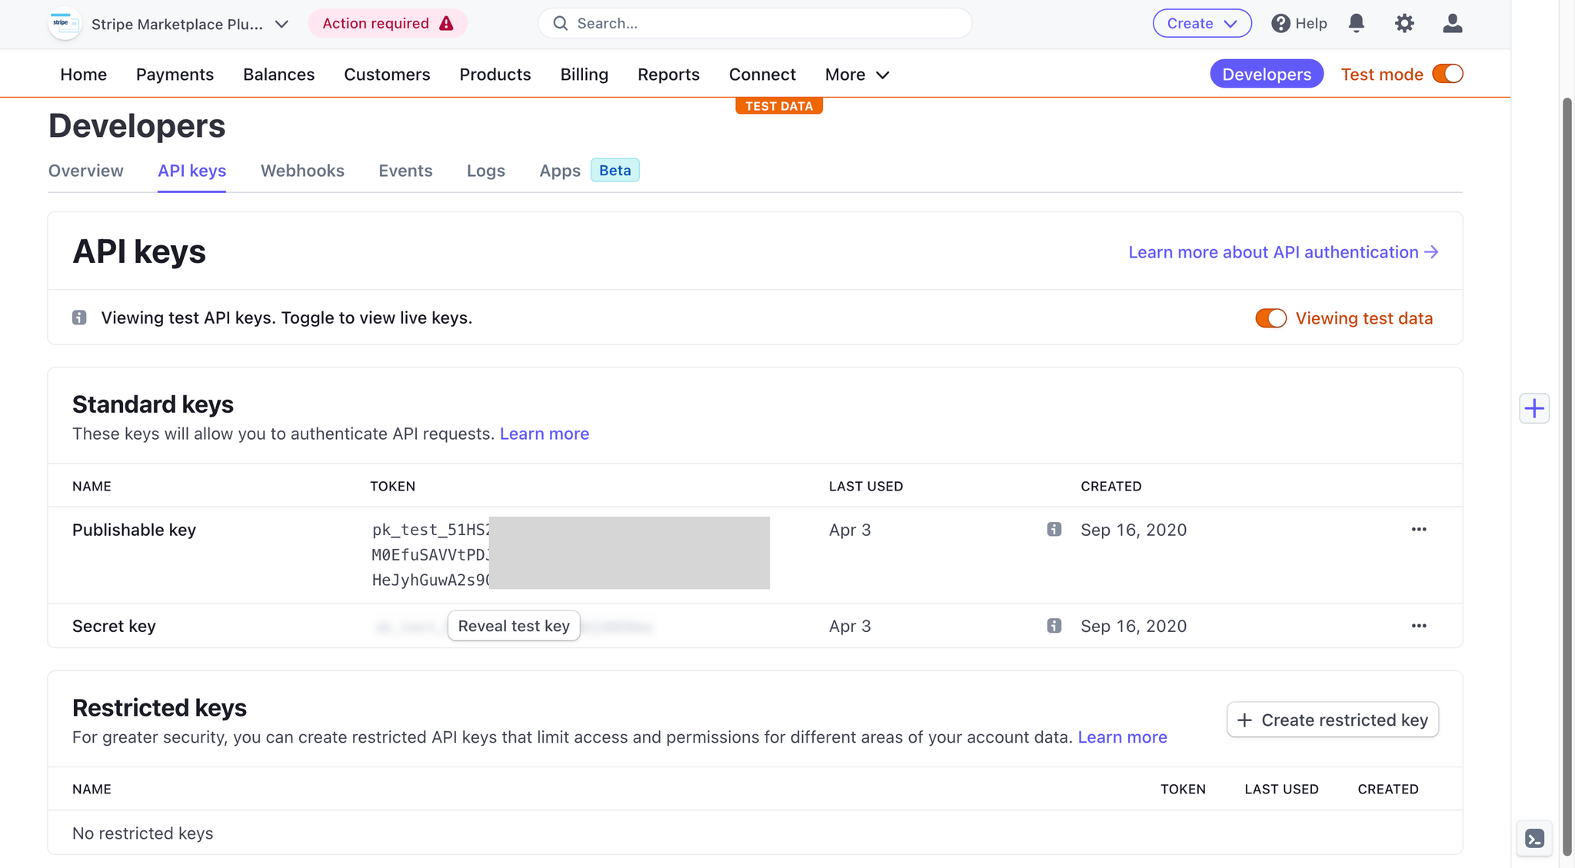
Task: Open Learn more about API authentication link
Action: click(1283, 252)
